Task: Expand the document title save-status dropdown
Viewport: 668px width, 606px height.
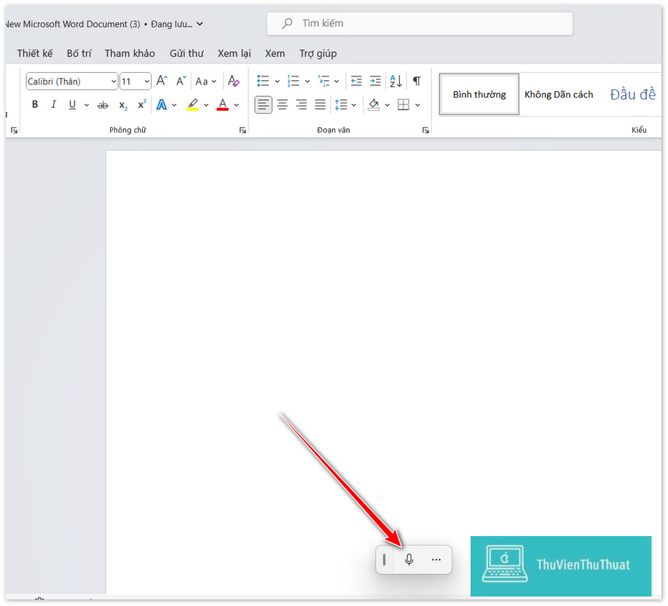Action: click(x=200, y=24)
